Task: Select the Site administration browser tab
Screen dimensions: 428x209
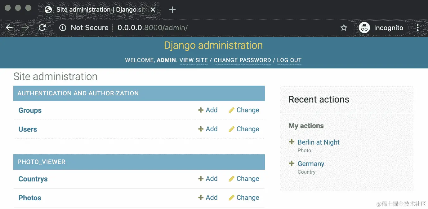Action: [100, 10]
